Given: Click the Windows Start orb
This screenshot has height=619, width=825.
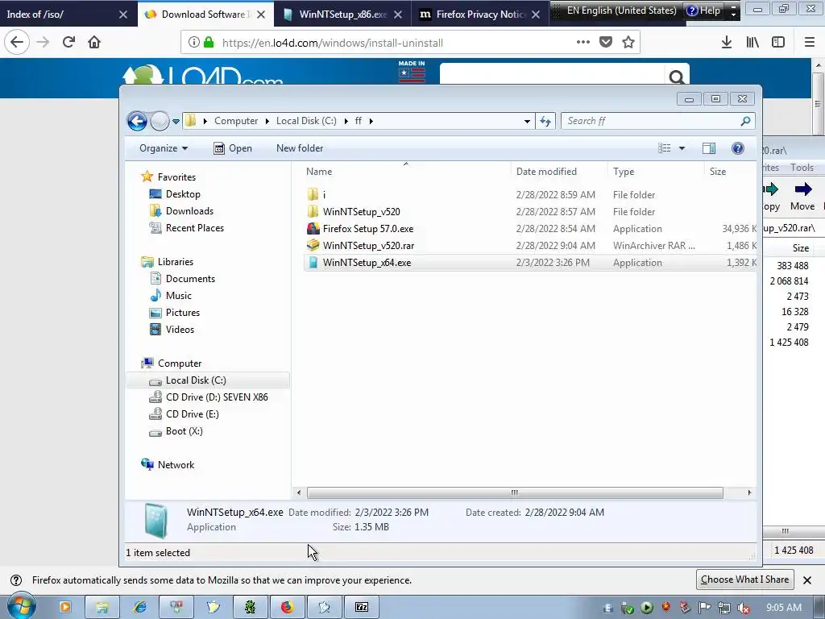Looking at the screenshot, I should click(21, 606).
